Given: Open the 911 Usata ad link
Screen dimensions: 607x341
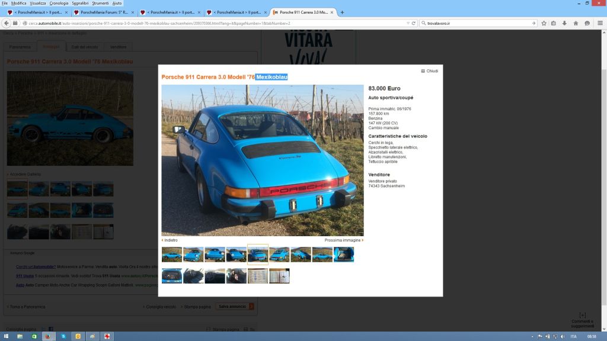Looking at the screenshot, I should click(25, 276).
